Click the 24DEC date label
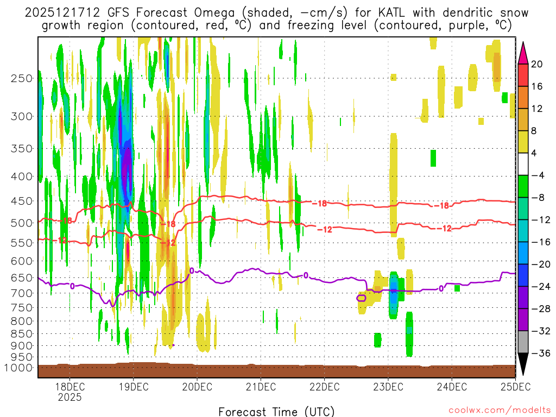556x417 pixels. tap(452, 387)
